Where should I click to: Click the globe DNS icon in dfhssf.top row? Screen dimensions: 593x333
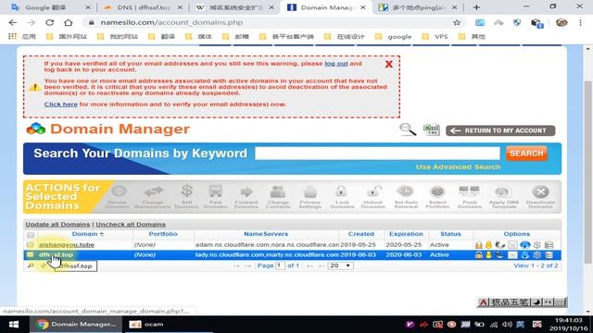click(x=524, y=255)
